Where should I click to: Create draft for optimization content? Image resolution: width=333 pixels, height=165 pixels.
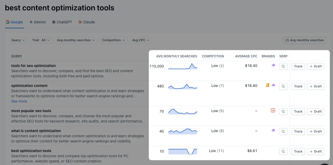316,86
